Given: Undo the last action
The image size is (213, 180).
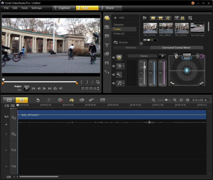Looking at the screenshot, I should 38,100.
